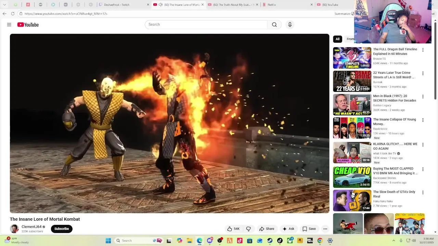Open the Windows Start menu

tap(108, 241)
